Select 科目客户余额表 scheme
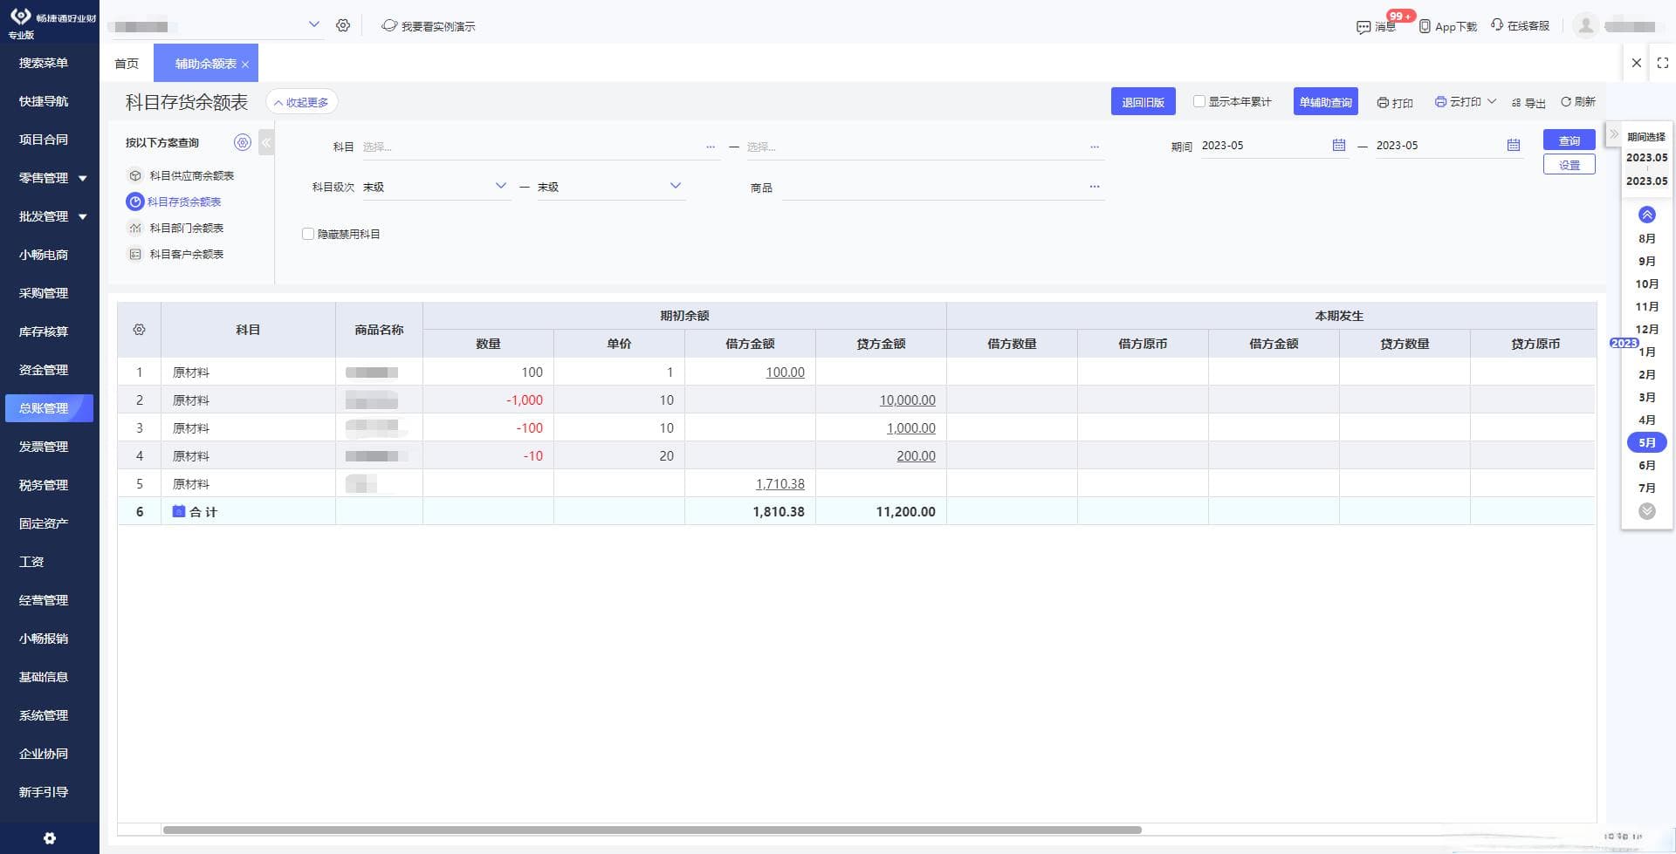Screen dimensions: 1676x854 click(186, 254)
